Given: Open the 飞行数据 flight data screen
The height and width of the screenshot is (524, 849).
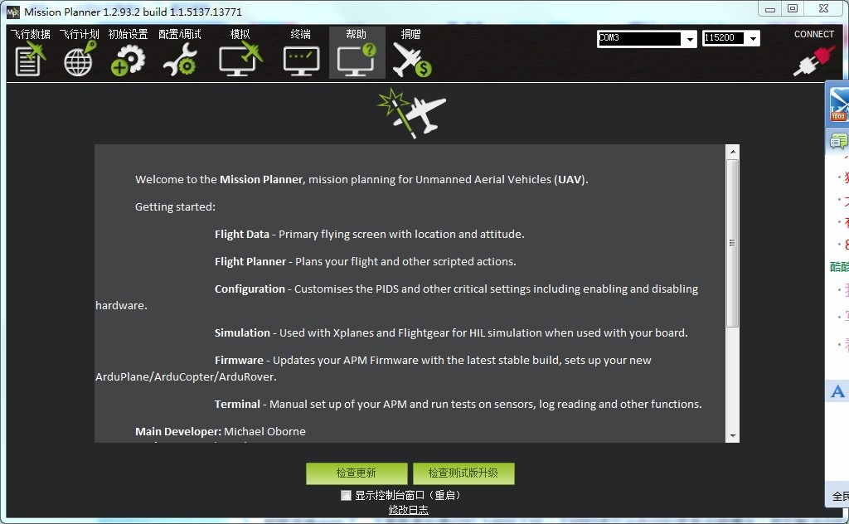Looking at the screenshot, I should pyautogui.click(x=30, y=53).
